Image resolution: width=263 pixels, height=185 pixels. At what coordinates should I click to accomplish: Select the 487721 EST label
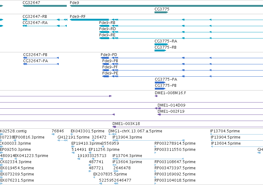(x=96, y=168)
